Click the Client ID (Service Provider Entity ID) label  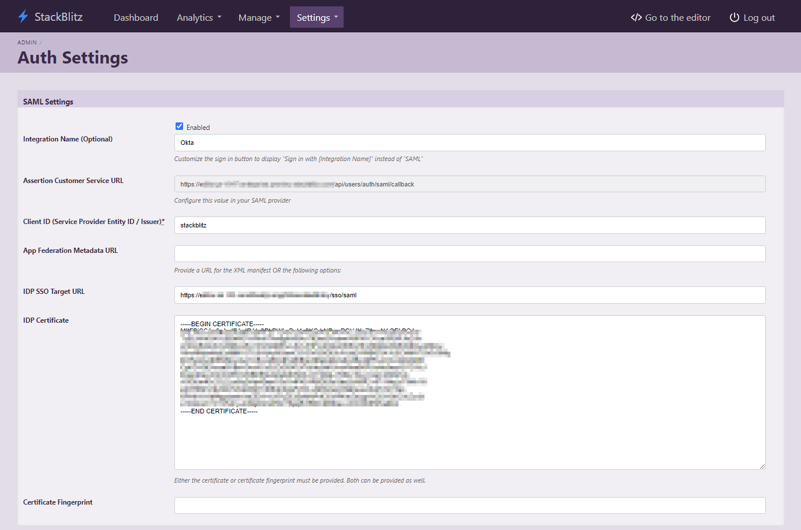[x=94, y=222]
